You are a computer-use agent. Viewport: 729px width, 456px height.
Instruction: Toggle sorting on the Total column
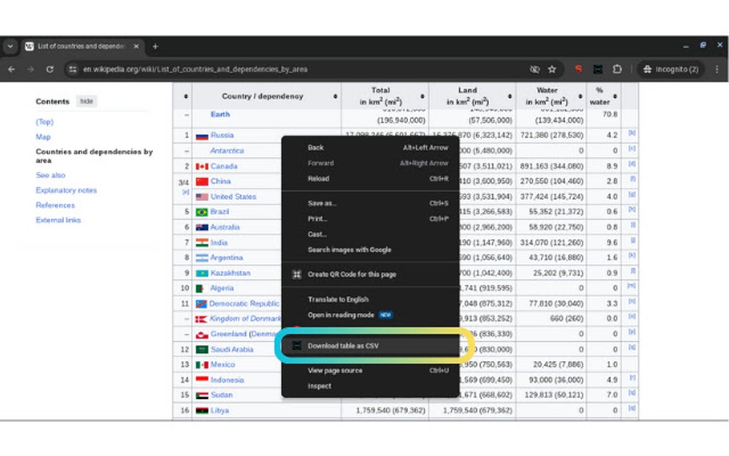(424, 94)
